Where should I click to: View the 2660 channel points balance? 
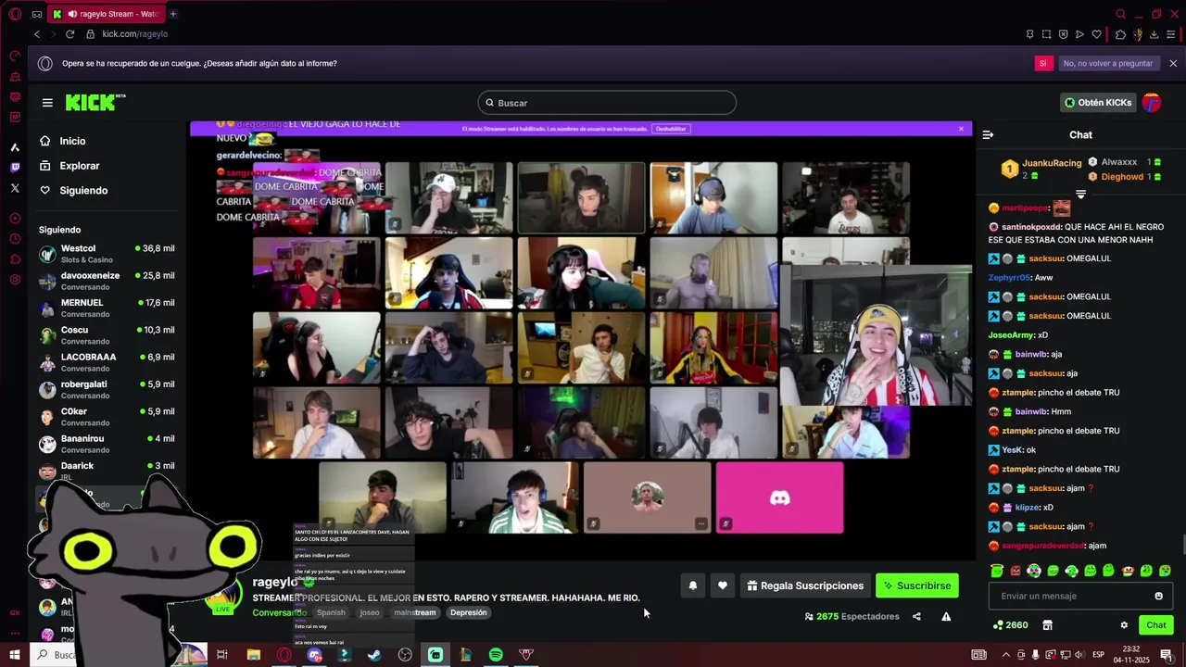click(1010, 625)
